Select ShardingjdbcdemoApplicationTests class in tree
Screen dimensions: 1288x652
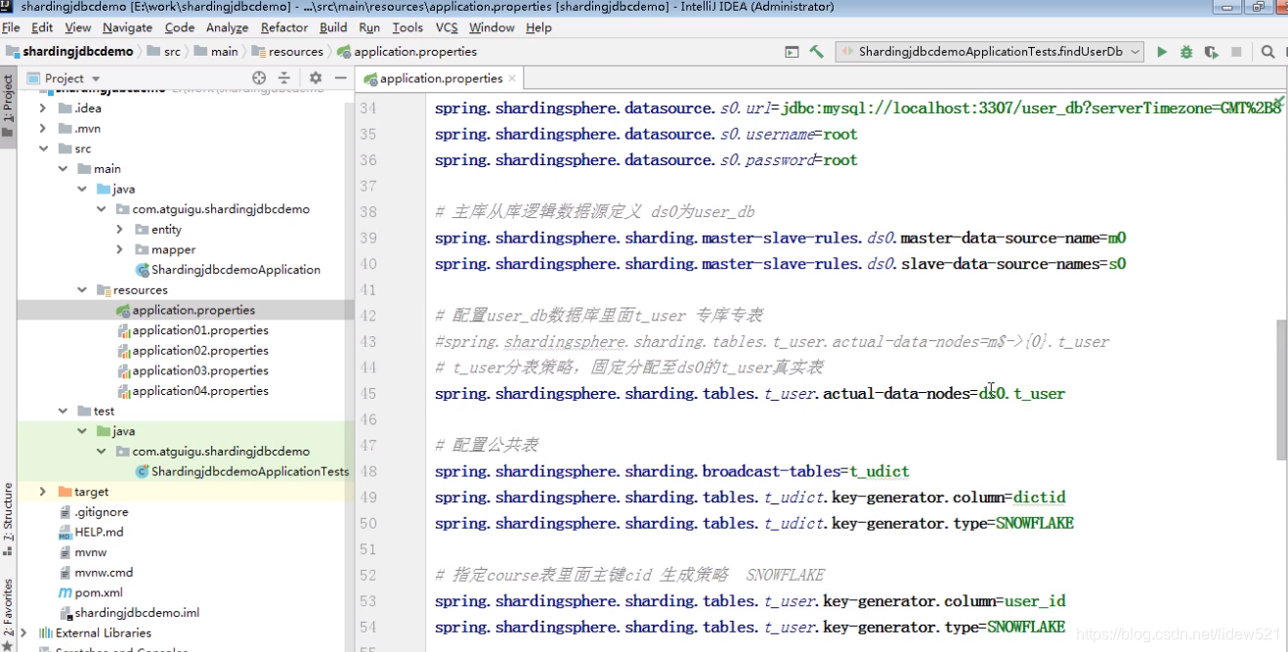249,471
